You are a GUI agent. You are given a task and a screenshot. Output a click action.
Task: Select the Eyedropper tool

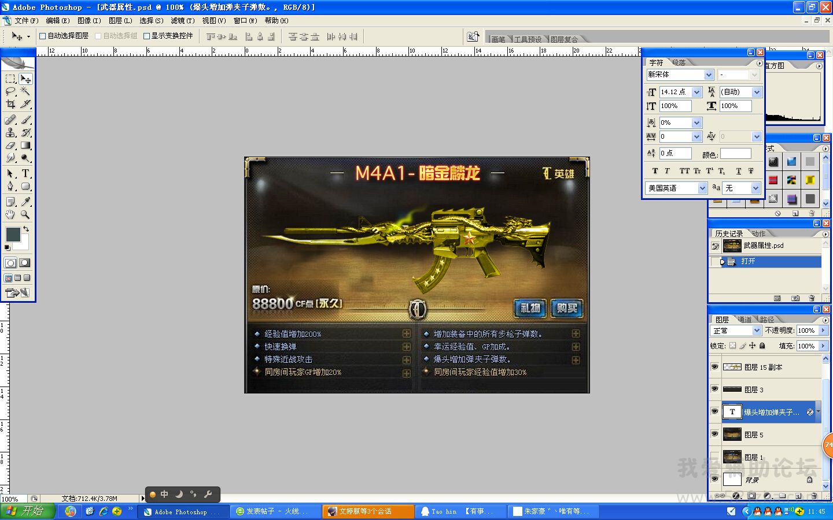(25, 202)
